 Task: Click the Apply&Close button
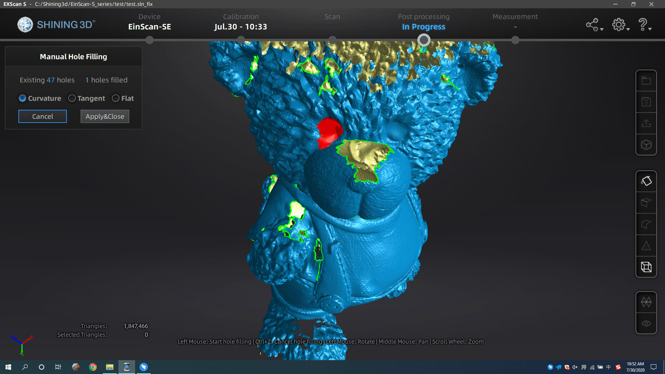pos(105,116)
